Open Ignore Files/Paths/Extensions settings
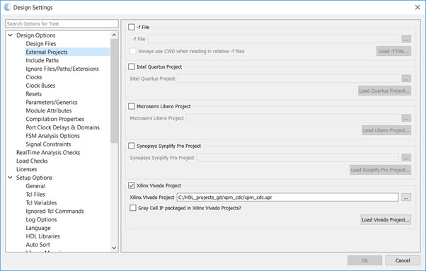 [x=62, y=69]
